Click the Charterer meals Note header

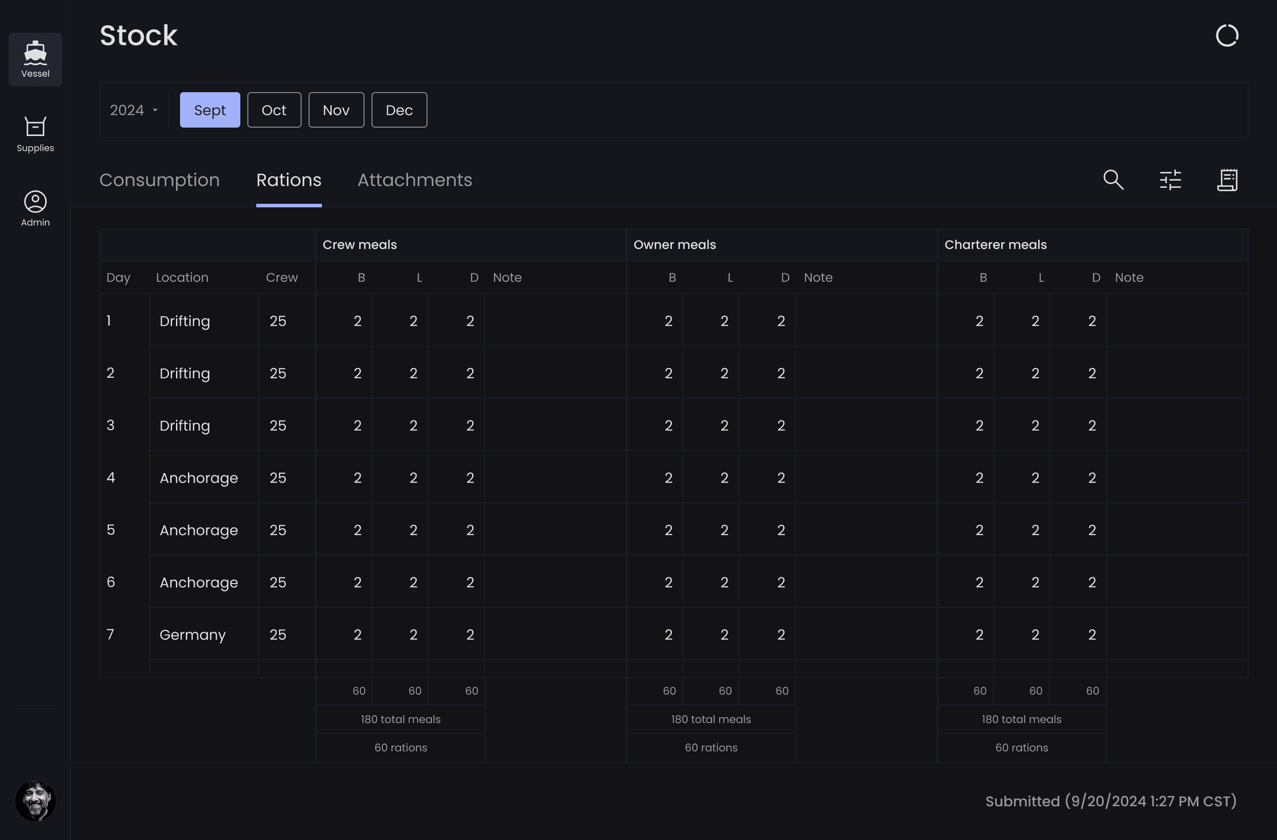1129,278
